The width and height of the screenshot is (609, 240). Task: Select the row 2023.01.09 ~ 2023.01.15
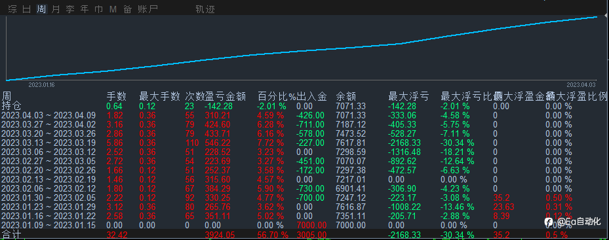[304, 225]
